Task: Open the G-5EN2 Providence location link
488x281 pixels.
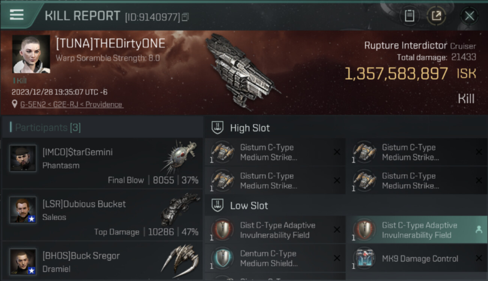Action: 72,105
